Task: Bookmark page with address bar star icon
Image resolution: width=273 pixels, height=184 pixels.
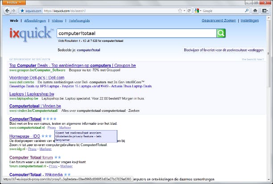Action: pos(180,11)
